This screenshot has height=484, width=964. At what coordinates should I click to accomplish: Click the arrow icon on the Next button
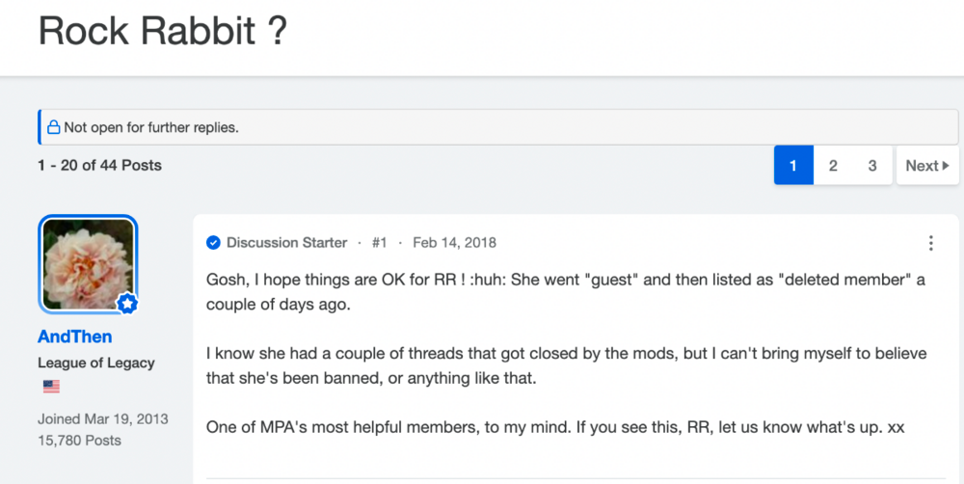point(946,166)
